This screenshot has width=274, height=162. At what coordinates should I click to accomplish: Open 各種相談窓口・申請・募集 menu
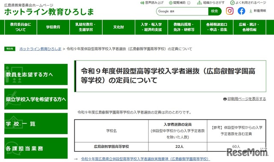217,27
